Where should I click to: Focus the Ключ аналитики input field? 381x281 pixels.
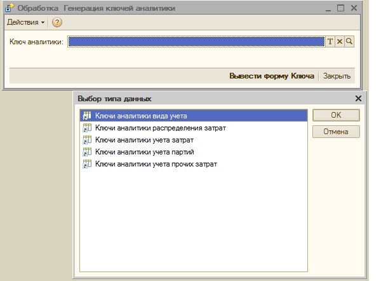(x=196, y=41)
